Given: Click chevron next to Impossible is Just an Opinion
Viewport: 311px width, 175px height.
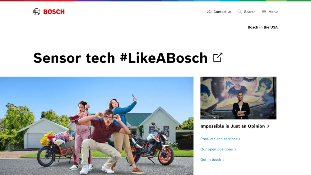Looking at the screenshot, I should tap(268, 126).
